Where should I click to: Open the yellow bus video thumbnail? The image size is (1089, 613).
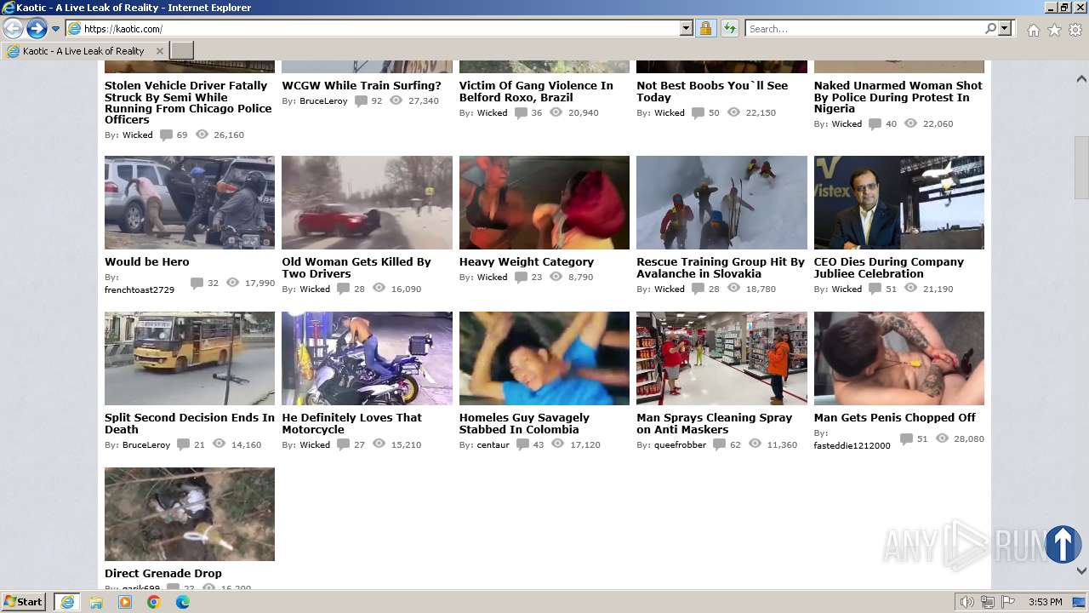(x=190, y=358)
